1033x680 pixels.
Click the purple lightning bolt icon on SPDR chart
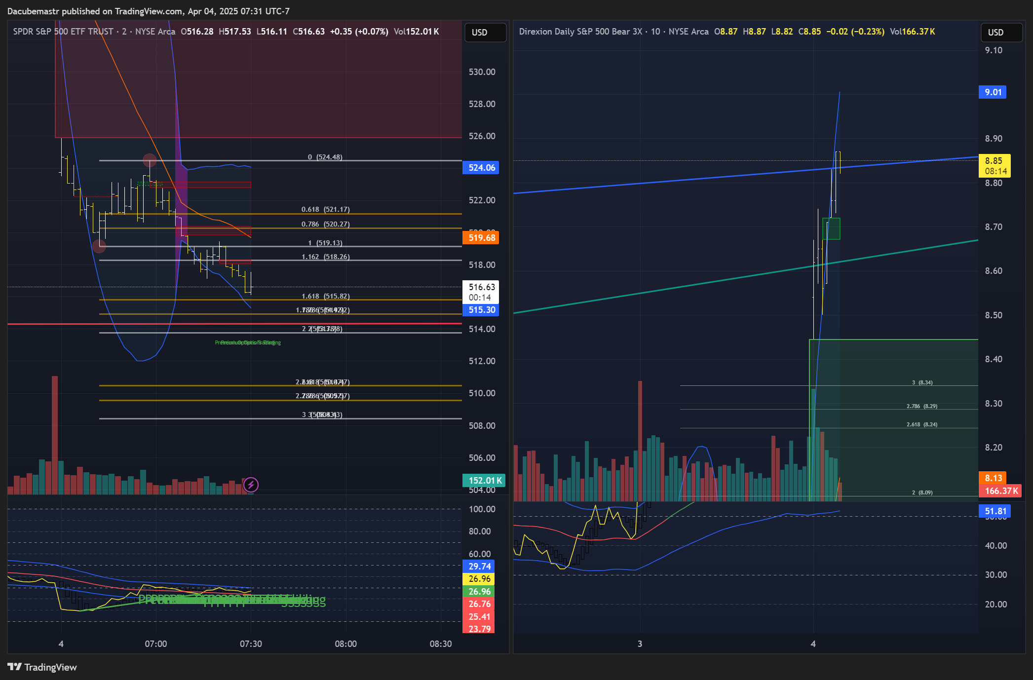click(x=251, y=485)
